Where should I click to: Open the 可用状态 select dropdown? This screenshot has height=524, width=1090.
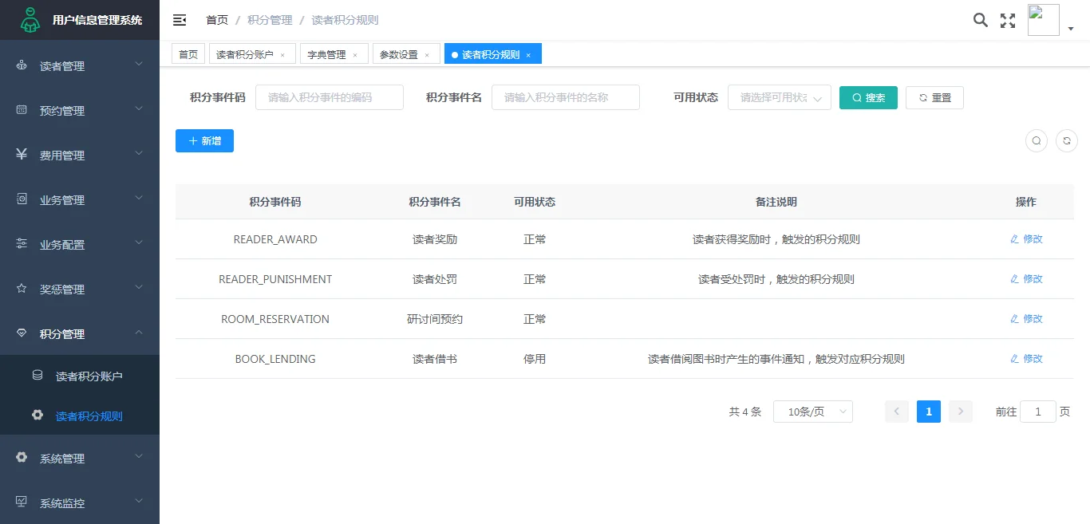(x=780, y=97)
